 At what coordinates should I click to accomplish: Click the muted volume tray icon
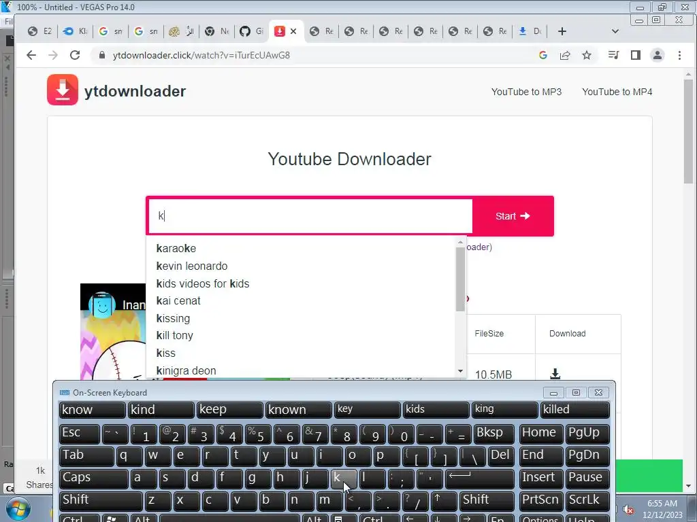click(x=628, y=509)
